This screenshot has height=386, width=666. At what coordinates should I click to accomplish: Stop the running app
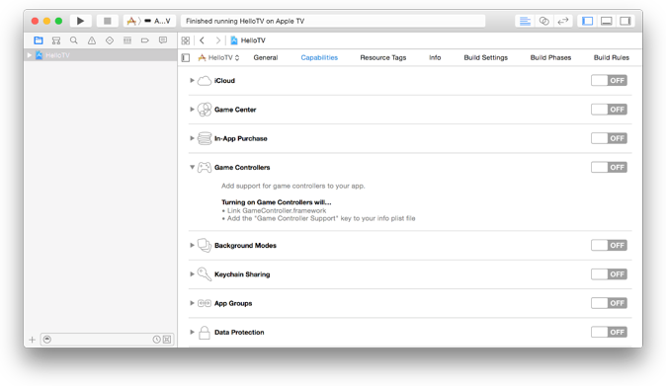pyautogui.click(x=108, y=21)
